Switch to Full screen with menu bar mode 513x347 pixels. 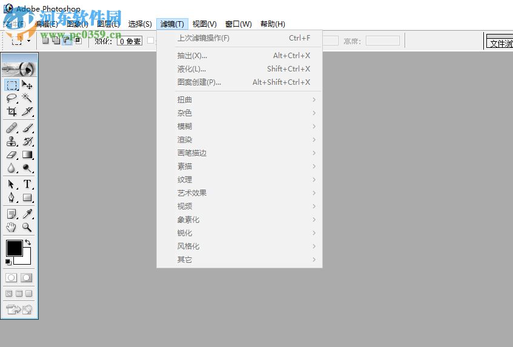click(19, 293)
